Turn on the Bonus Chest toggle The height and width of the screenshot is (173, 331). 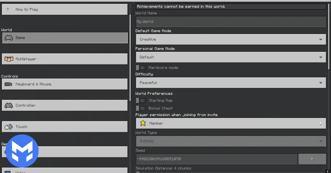[141, 109]
